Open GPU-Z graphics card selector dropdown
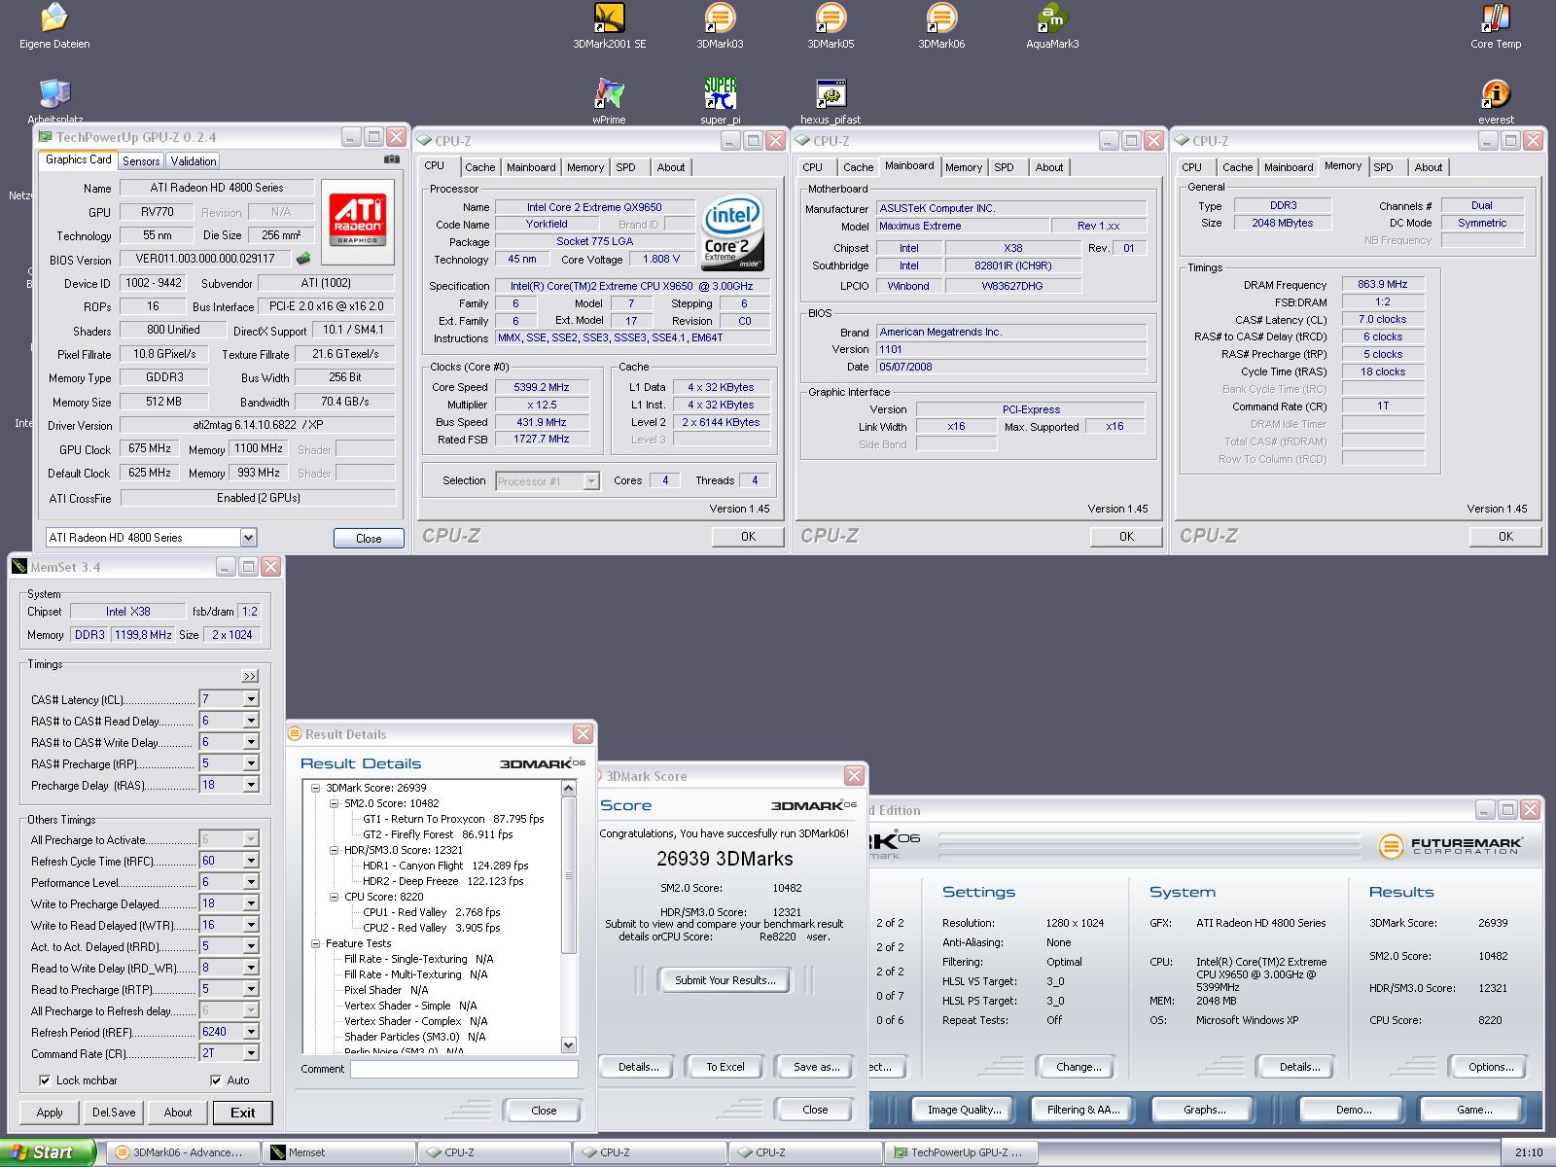Viewport: 1556px width, 1167px height. click(248, 538)
